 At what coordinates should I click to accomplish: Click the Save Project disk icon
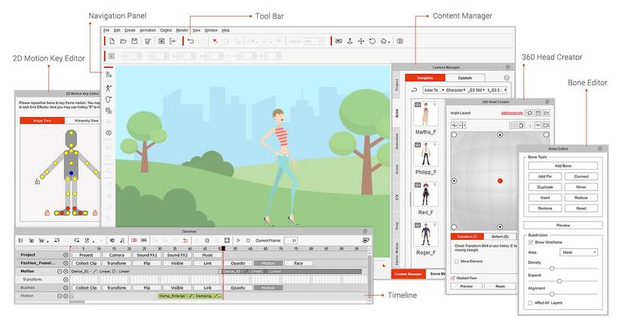pyautogui.click(x=135, y=41)
